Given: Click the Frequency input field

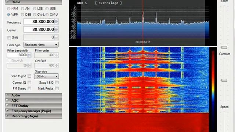Looking at the screenshot, I should pos(39,22).
